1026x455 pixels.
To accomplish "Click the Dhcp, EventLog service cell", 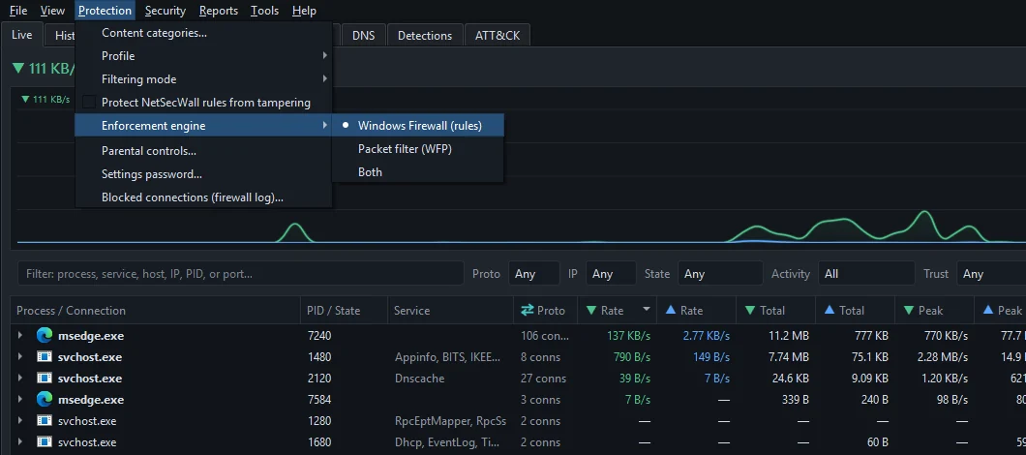I will click(449, 441).
